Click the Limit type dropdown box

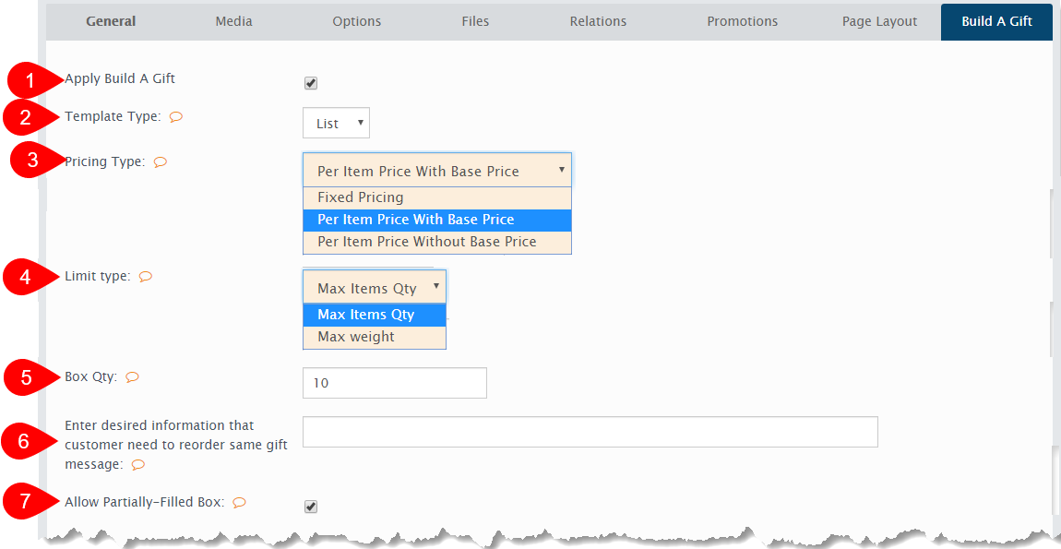point(374,288)
